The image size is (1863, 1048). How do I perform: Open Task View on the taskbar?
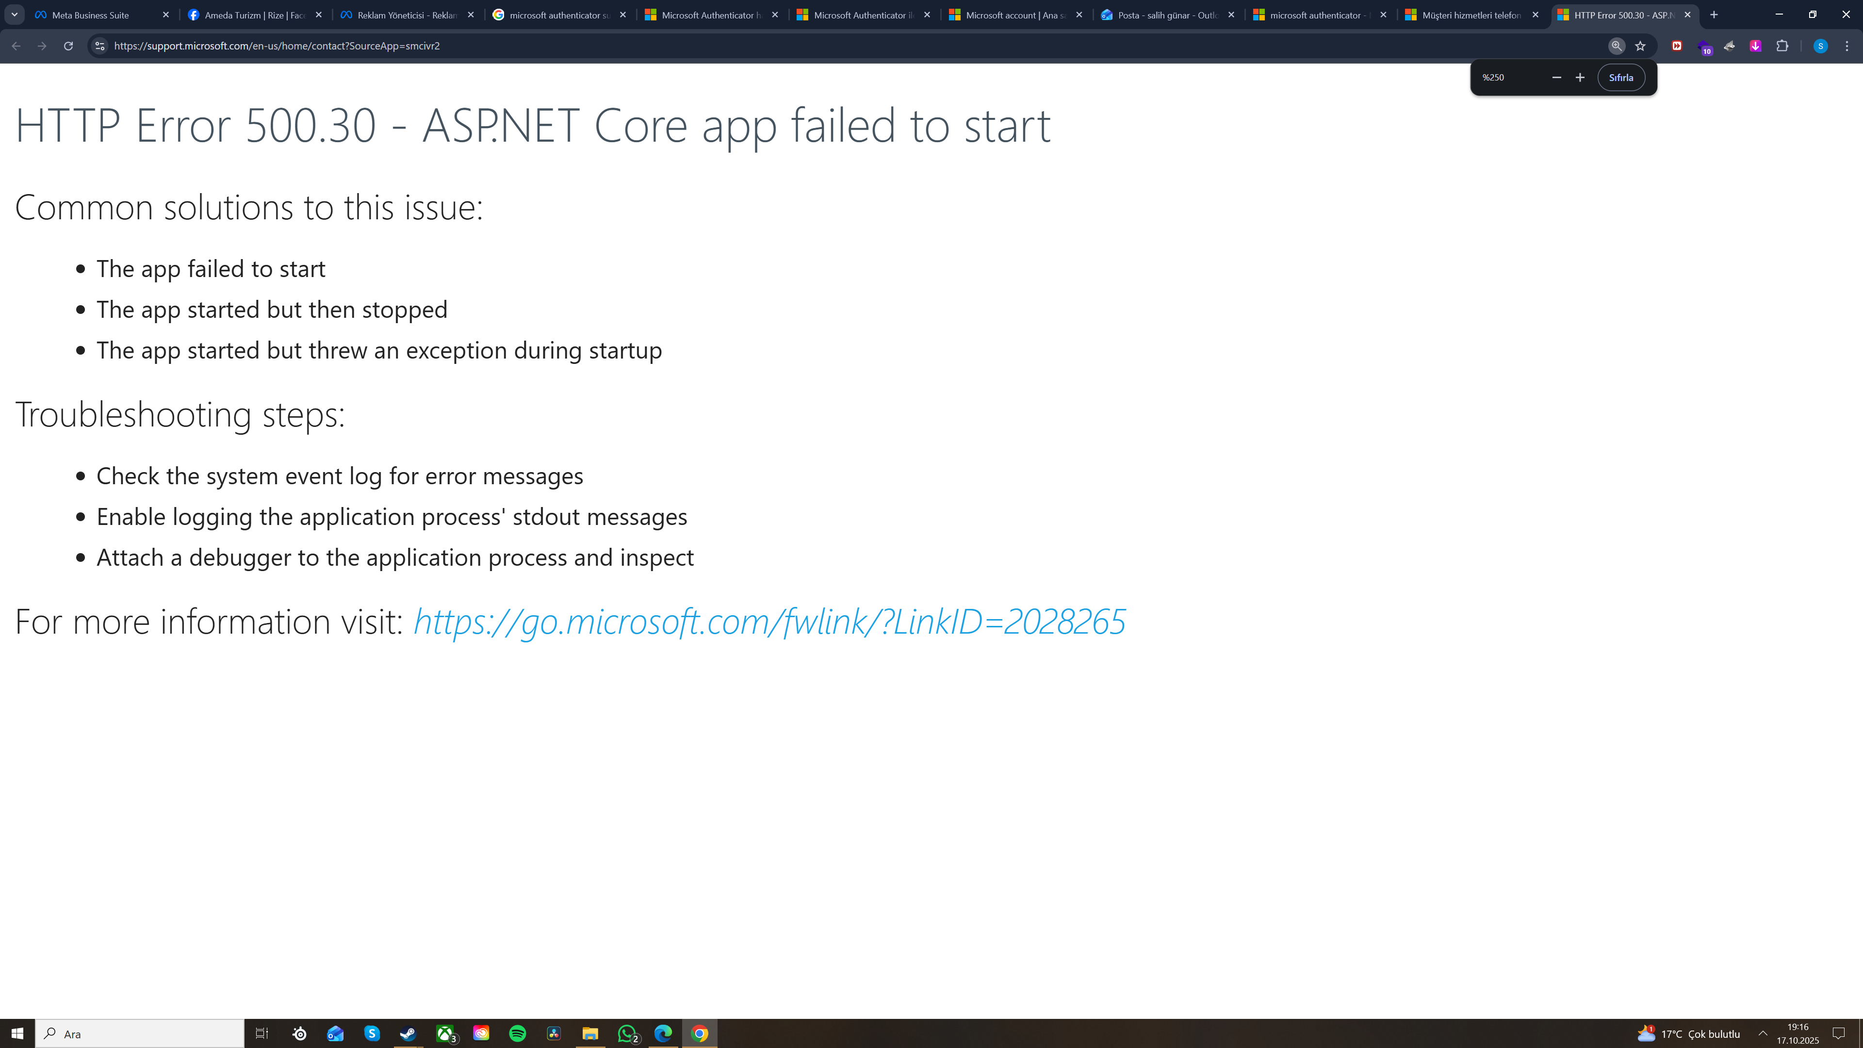(x=262, y=1033)
